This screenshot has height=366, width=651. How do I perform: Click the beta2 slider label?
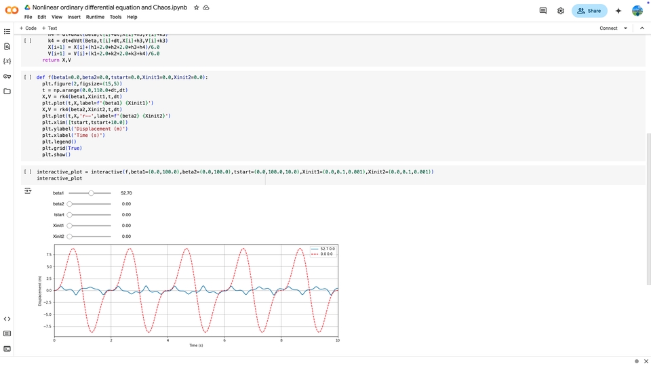[x=58, y=204]
